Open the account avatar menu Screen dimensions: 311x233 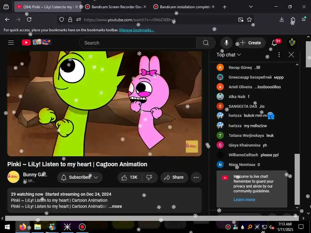pyautogui.click(x=292, y=42)
